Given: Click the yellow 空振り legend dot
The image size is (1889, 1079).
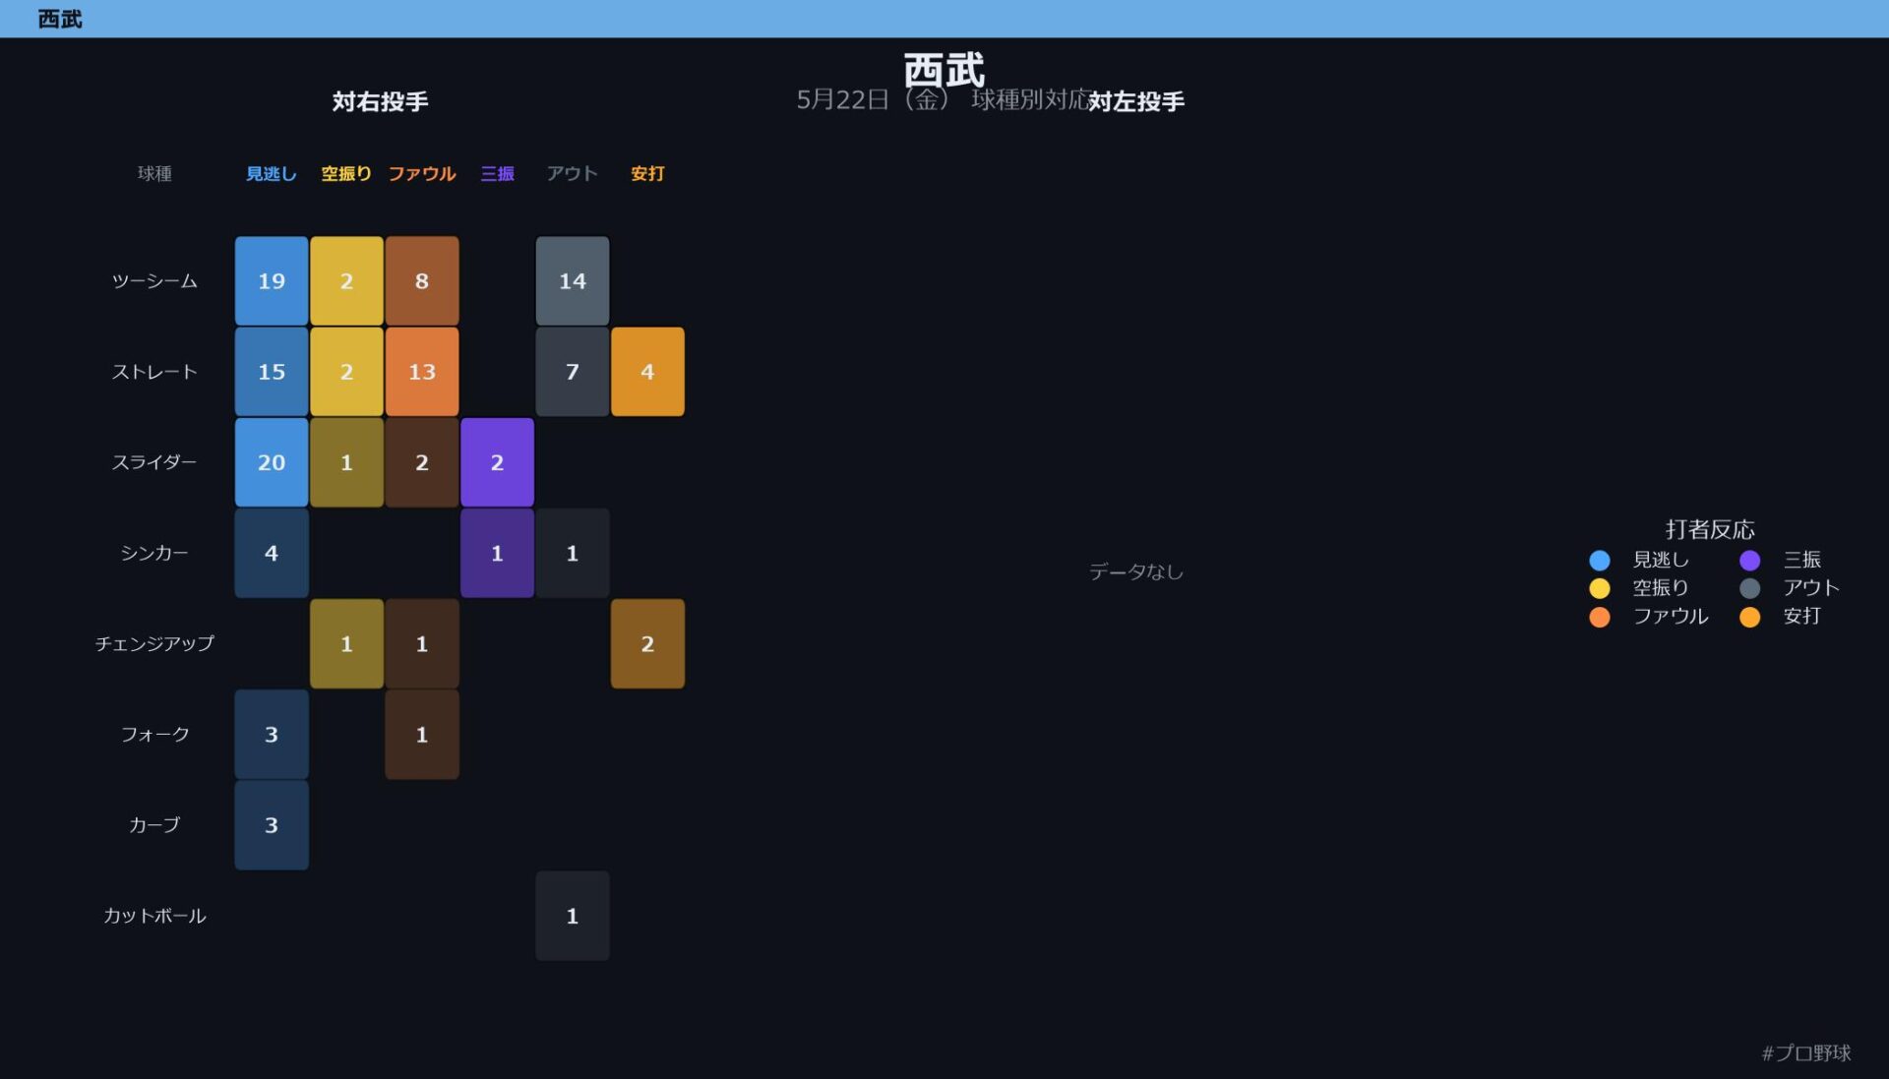Looking at the screenshot, I should (x=1600, y=588).
